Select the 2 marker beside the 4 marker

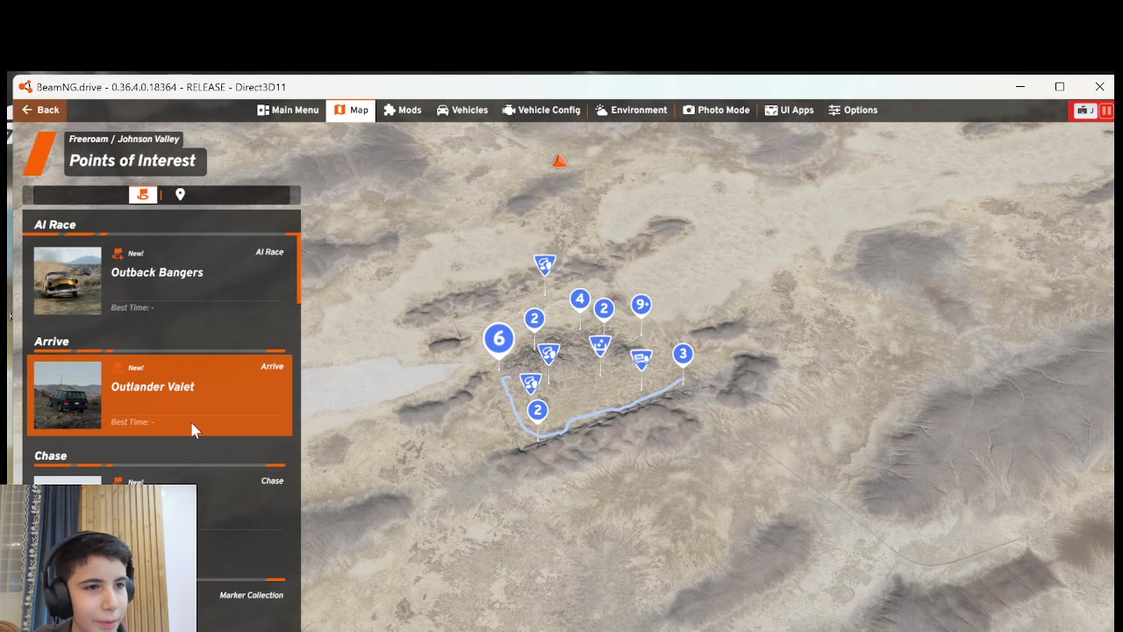604,309
